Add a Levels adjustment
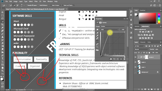This screenshot has width=162, height=91. pyautogui.click(x=143, y=32)
